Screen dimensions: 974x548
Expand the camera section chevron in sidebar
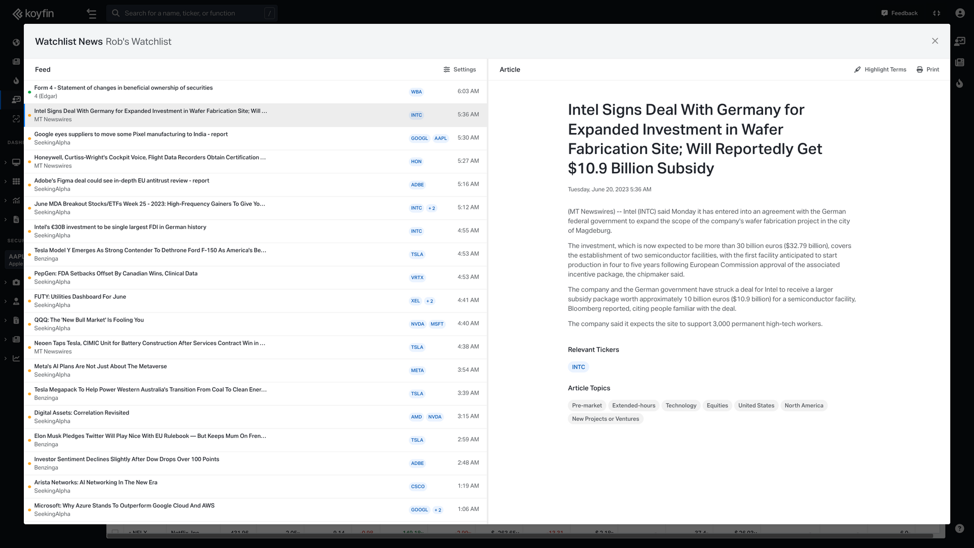(5, 282)
